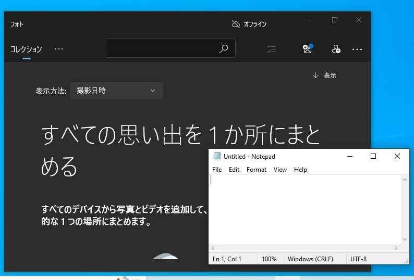The image size is (414, 280).
Task: Open the Notepad Help menu
Action: pyautogui.click(x=300, y=170)
